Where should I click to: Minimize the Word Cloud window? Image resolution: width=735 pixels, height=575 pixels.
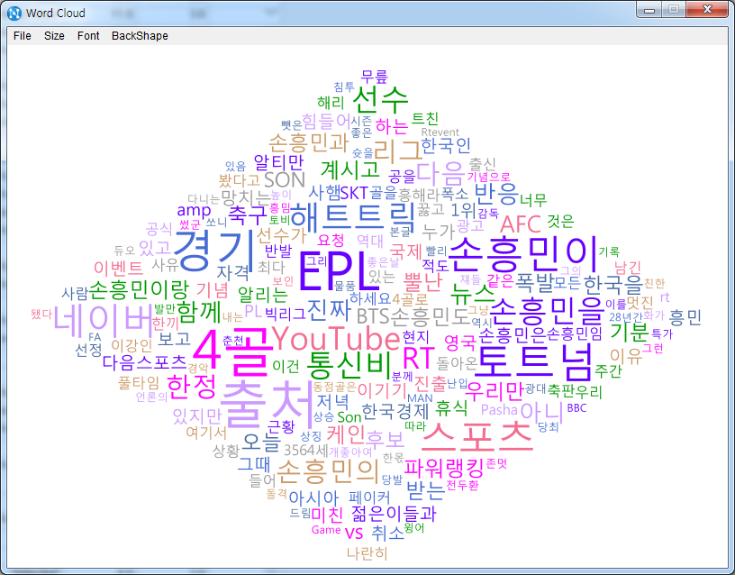click(649, 10)
